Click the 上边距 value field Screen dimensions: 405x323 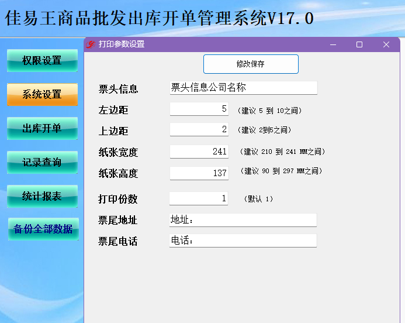point(199,129)
